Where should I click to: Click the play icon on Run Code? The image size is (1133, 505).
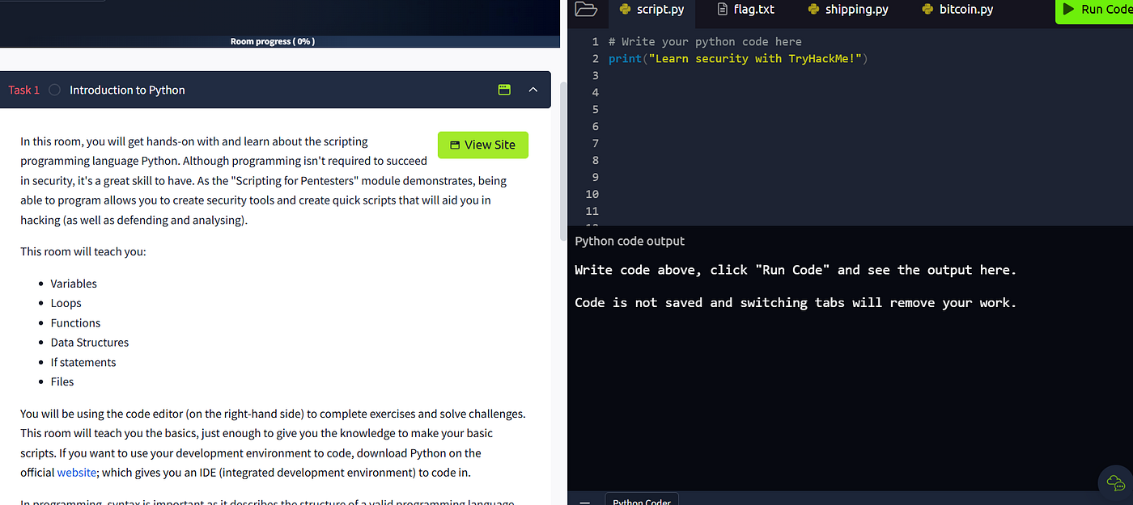coord(1068,10)
